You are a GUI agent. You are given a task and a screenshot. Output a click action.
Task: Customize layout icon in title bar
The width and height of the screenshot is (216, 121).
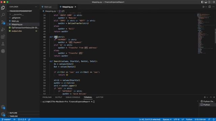click(214, 2)
